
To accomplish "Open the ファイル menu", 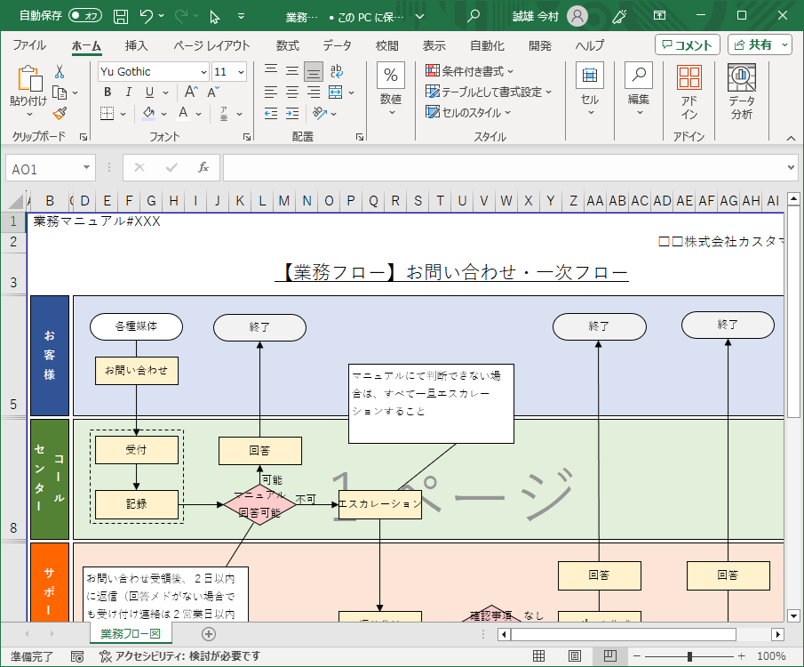I will 29,44.
